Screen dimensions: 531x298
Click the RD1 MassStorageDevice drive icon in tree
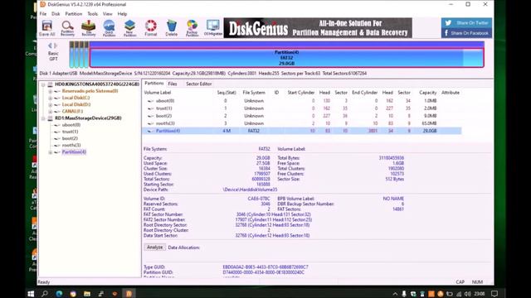(50, 118)
